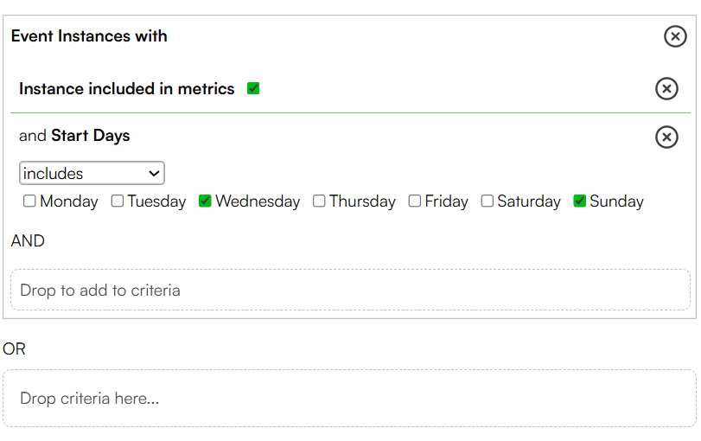The width and height of the screenshot is (701, 441).
Task: Check the Monday checkbox
Action: (29, 201)
